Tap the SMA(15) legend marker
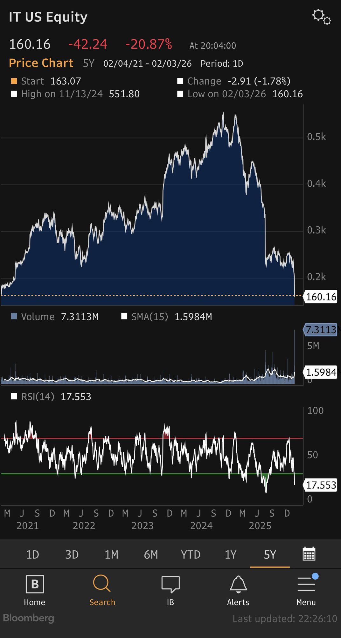Image resolution: width=341 pixels, height=638 pixels. 124,316
